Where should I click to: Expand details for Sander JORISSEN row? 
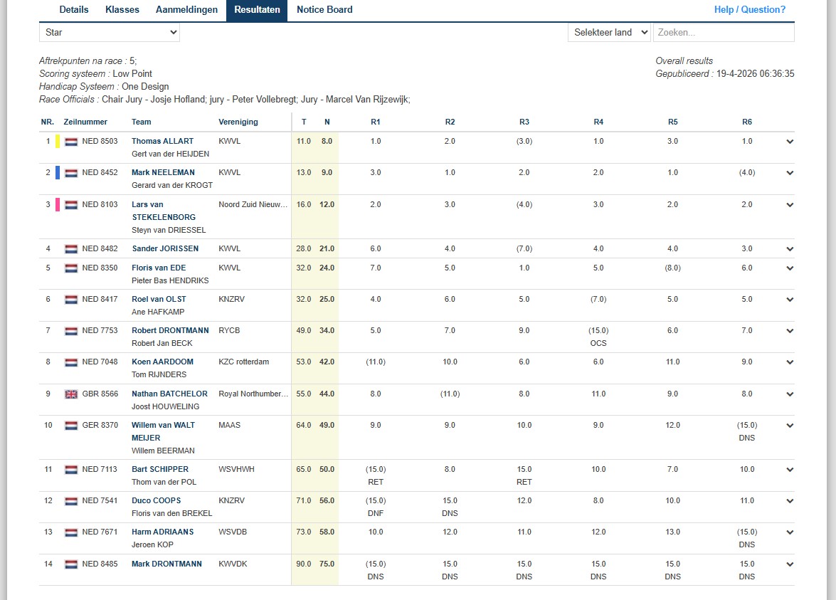pos(790,249)
